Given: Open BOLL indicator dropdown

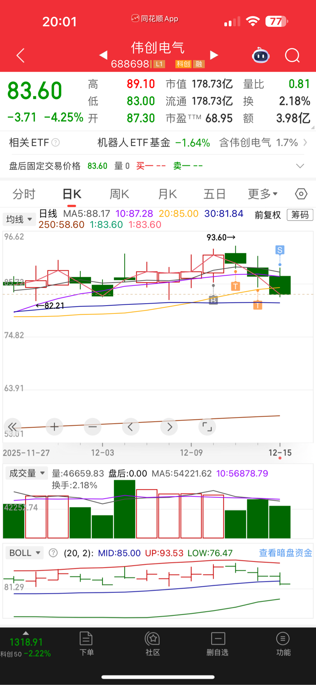Looking at the screenshot, I should pyautogui.click(x=25, y=553).
